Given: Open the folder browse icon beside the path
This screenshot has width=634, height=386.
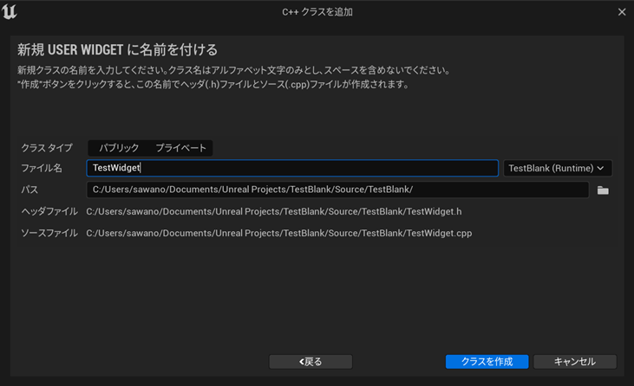Looking at the screenshot, I should coord(603,190).
